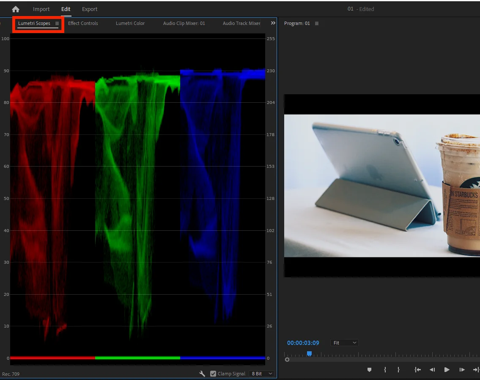Click the Program monitor video preview
Screen dimensions: 480x380
(x=382, y=186)
